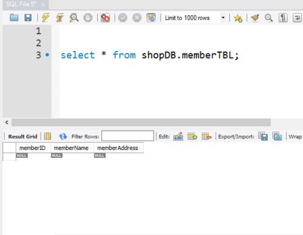Click the memberID column header
The image size is (303, 235).
(33, 148)
